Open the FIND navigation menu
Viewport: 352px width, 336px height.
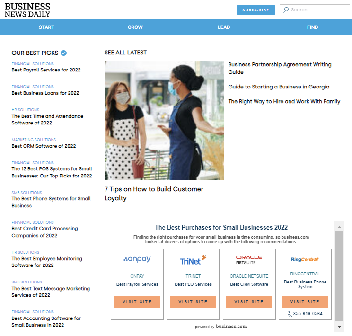coord(312,27)
